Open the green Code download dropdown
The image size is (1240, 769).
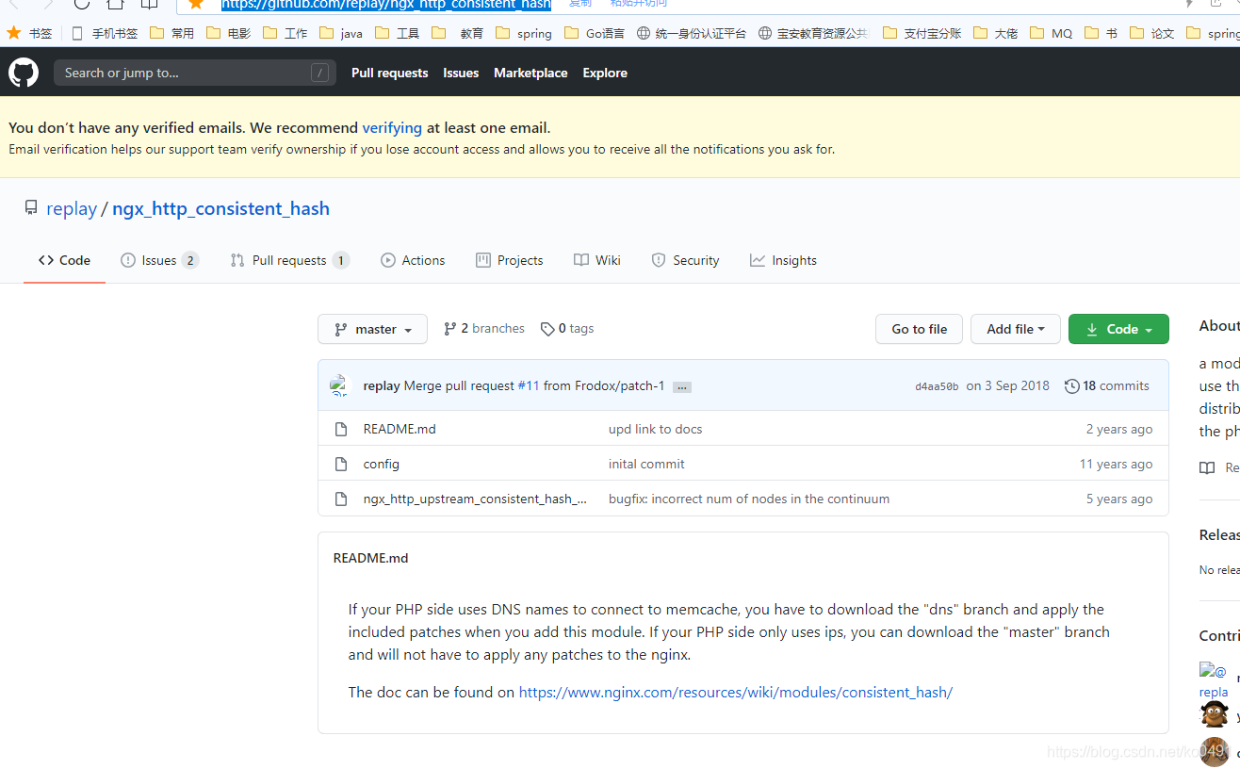(1118, 329)
